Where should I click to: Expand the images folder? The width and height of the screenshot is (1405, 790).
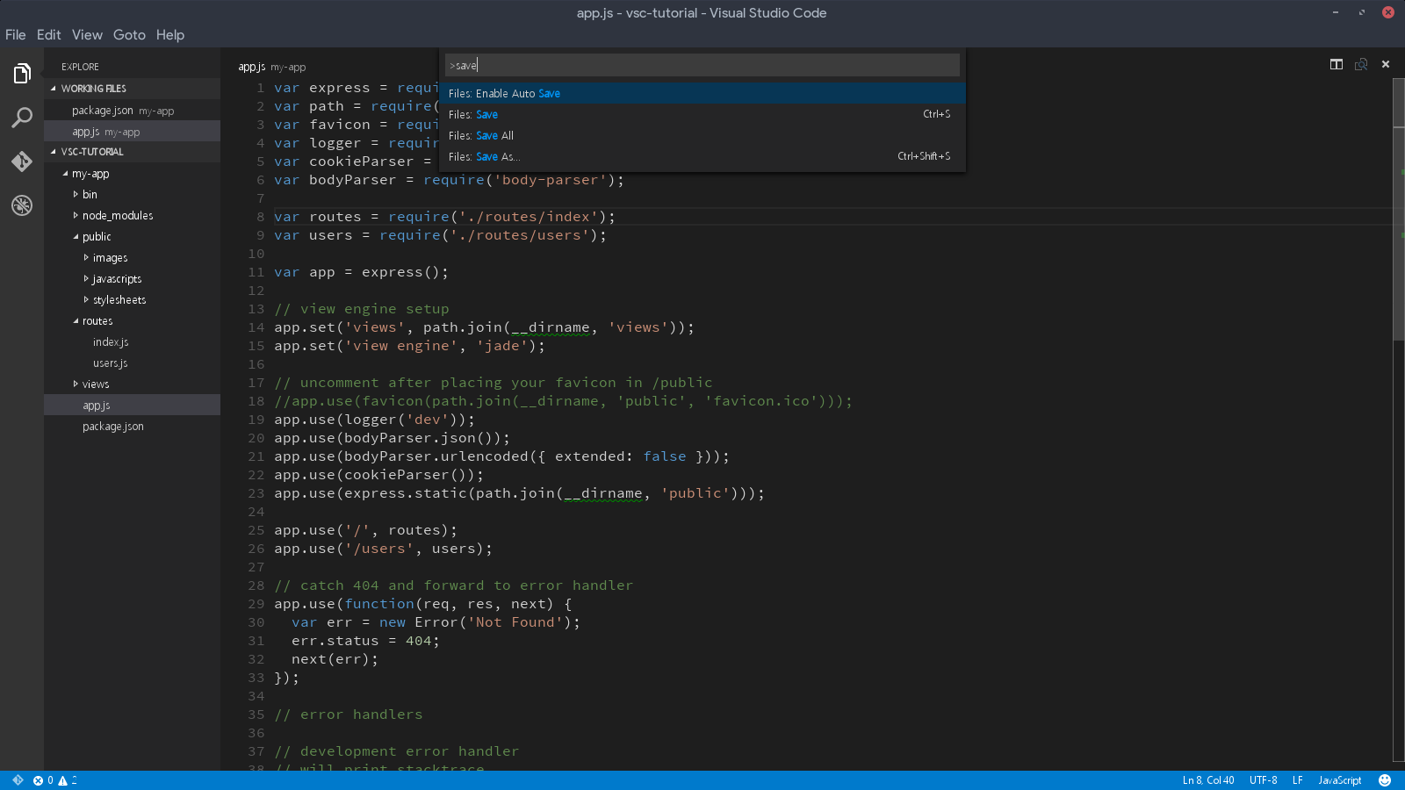pos(132,258)
